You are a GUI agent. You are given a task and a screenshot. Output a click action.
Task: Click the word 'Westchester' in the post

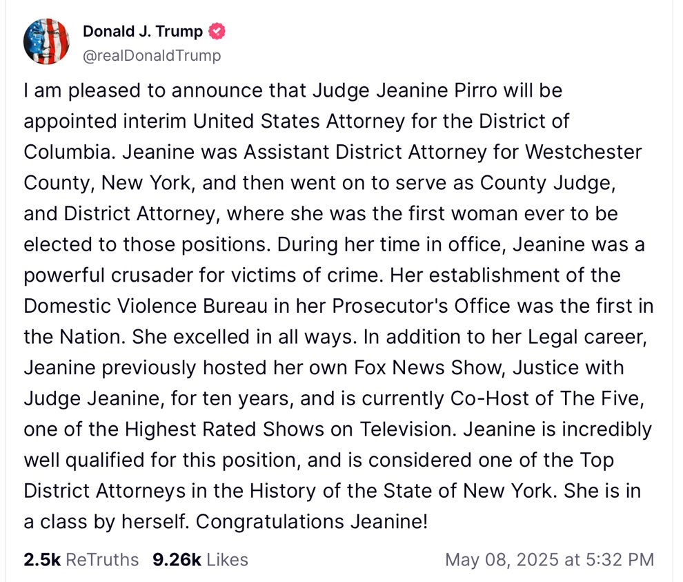tap(583, 152)
